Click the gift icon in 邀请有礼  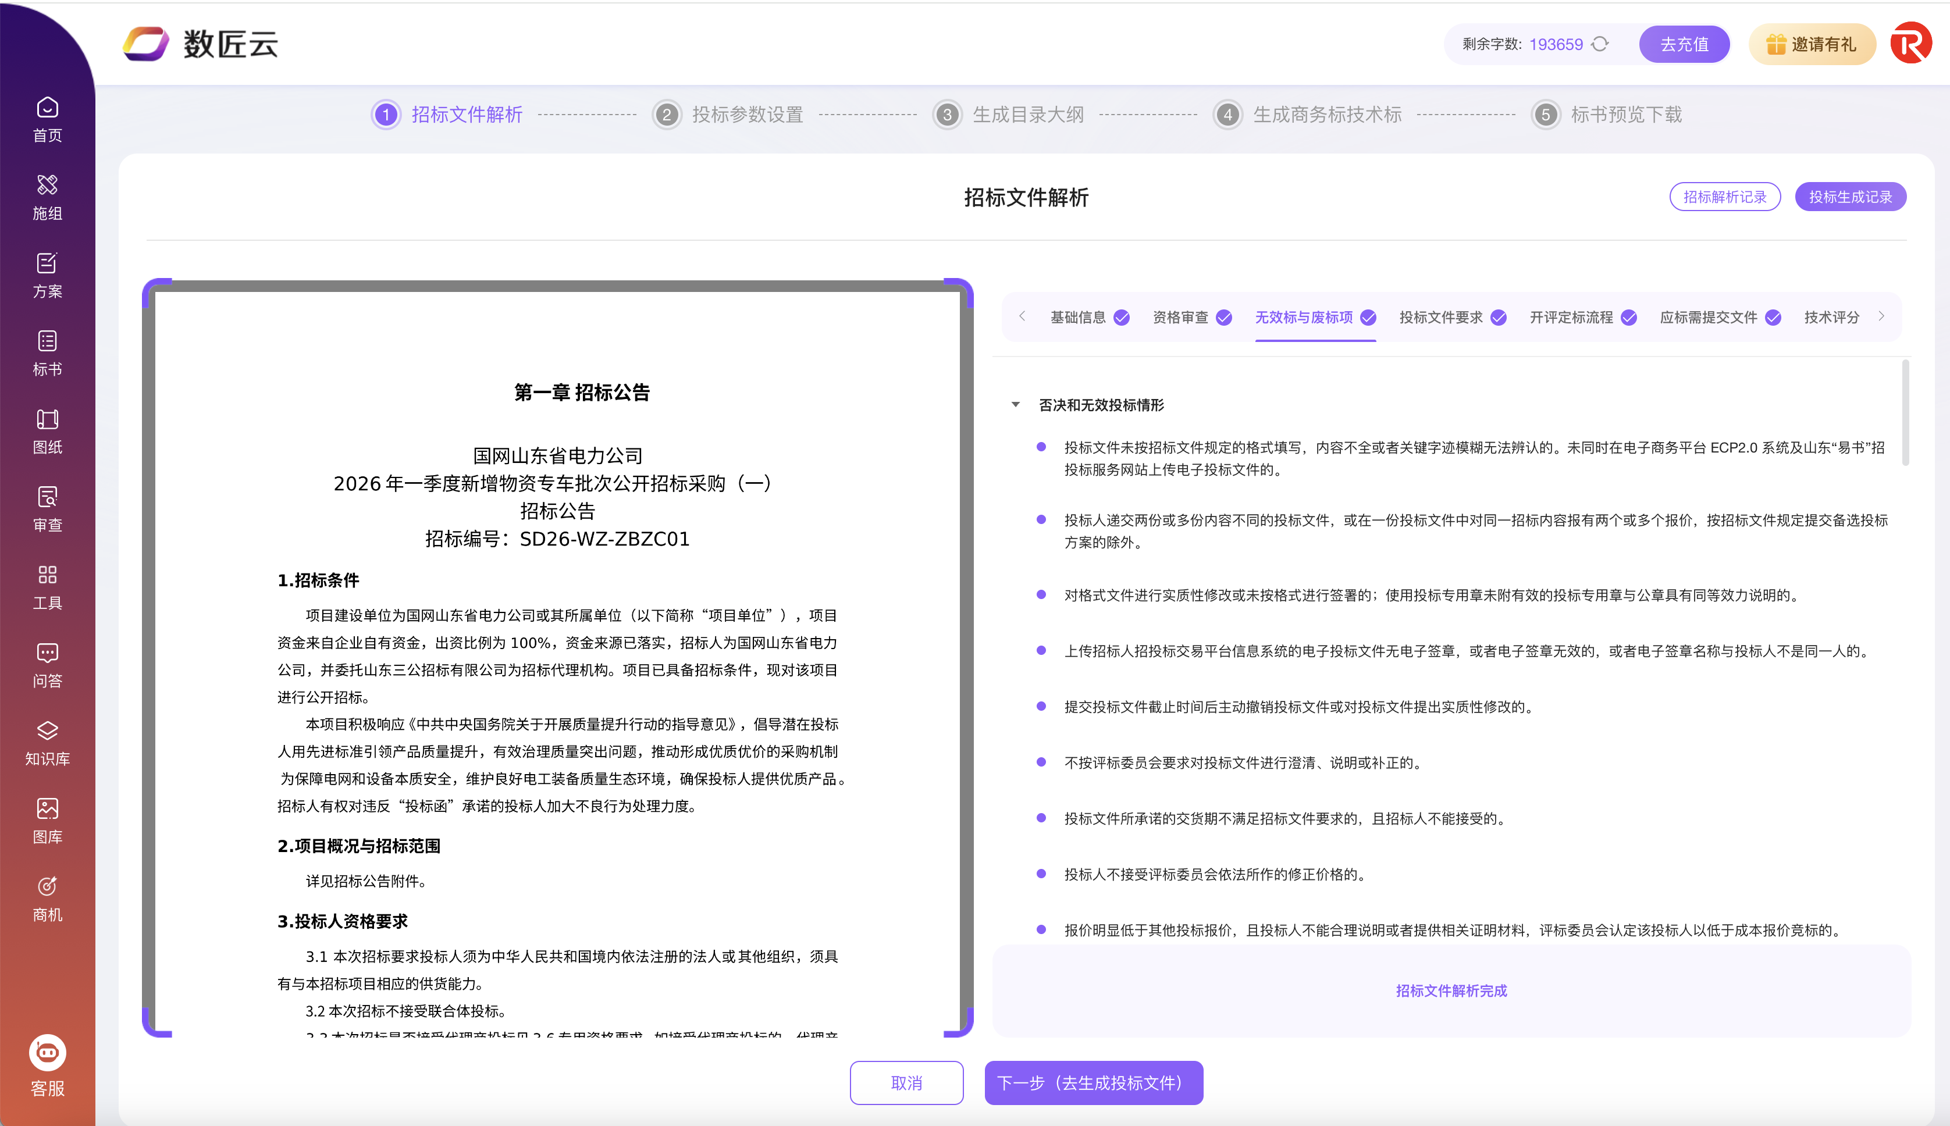[1776, 44]
